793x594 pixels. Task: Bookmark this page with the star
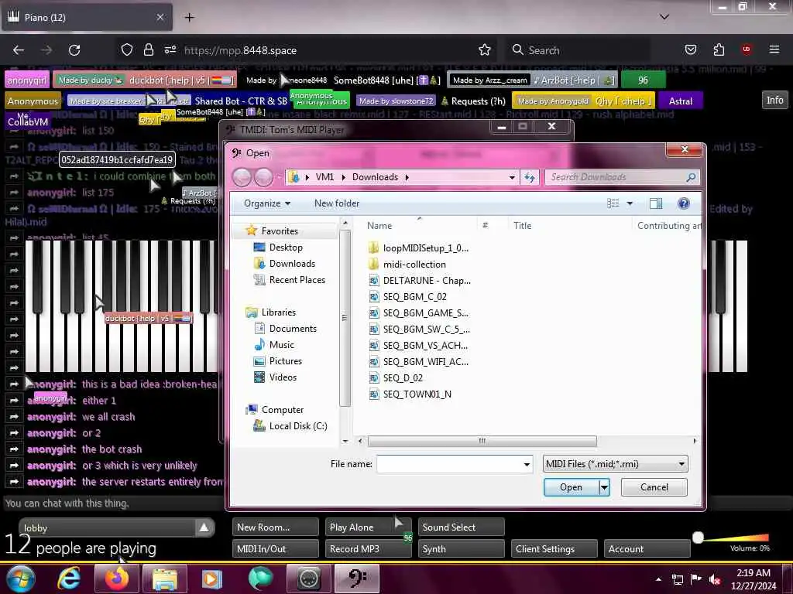pos(485,50)
